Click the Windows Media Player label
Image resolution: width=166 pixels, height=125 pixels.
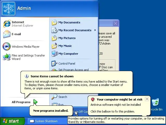click(x=25, y=47)
